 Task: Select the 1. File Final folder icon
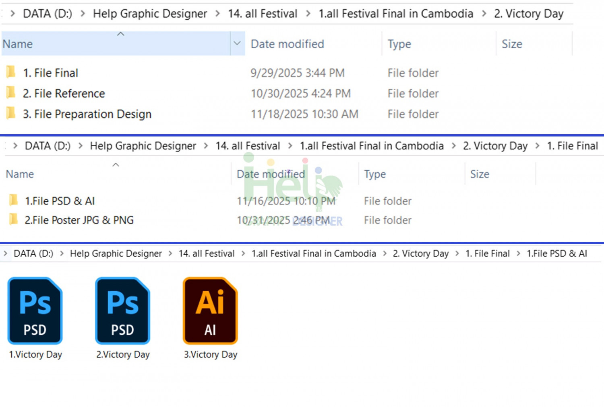click(11, 72)
